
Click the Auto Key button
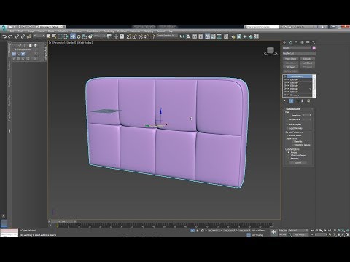(283, 230)
